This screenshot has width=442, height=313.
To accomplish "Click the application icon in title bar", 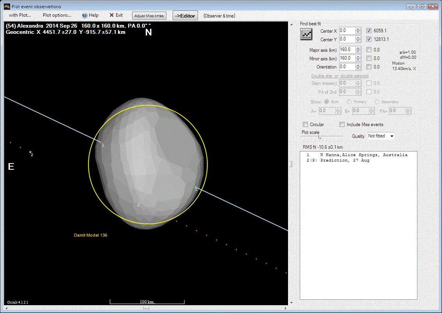I will (7, 6).
